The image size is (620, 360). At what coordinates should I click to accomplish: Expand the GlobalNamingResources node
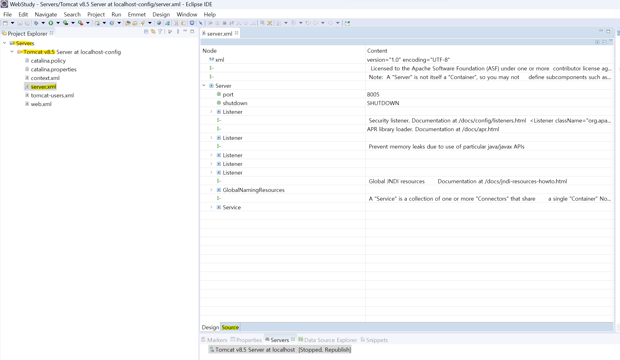click(211, 190)
